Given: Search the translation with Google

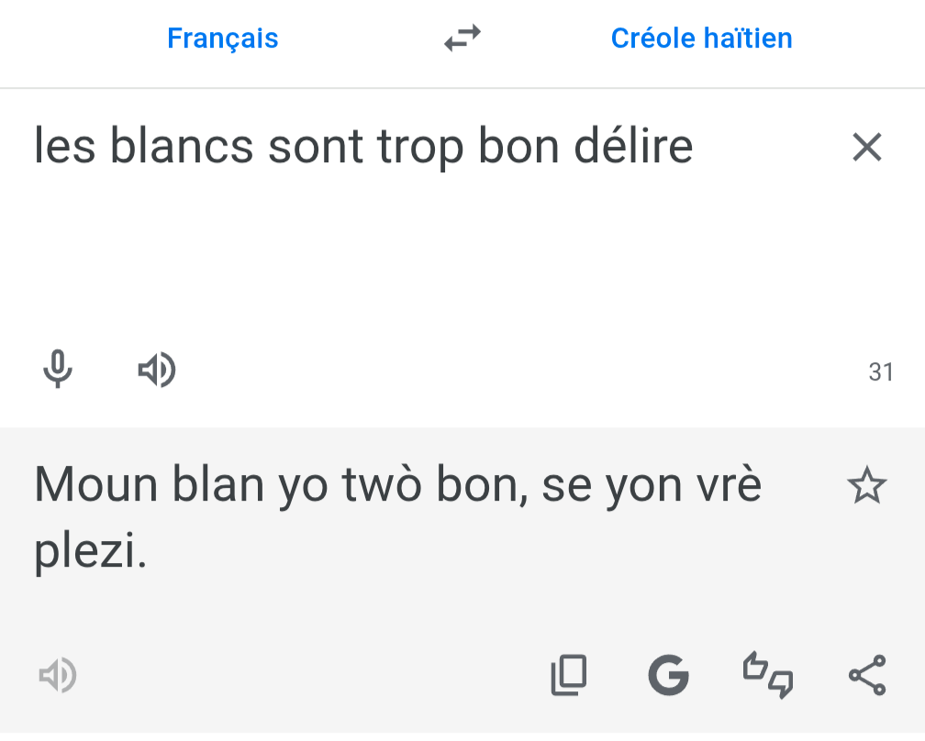Looking at the screenshot, I should 668,676.
